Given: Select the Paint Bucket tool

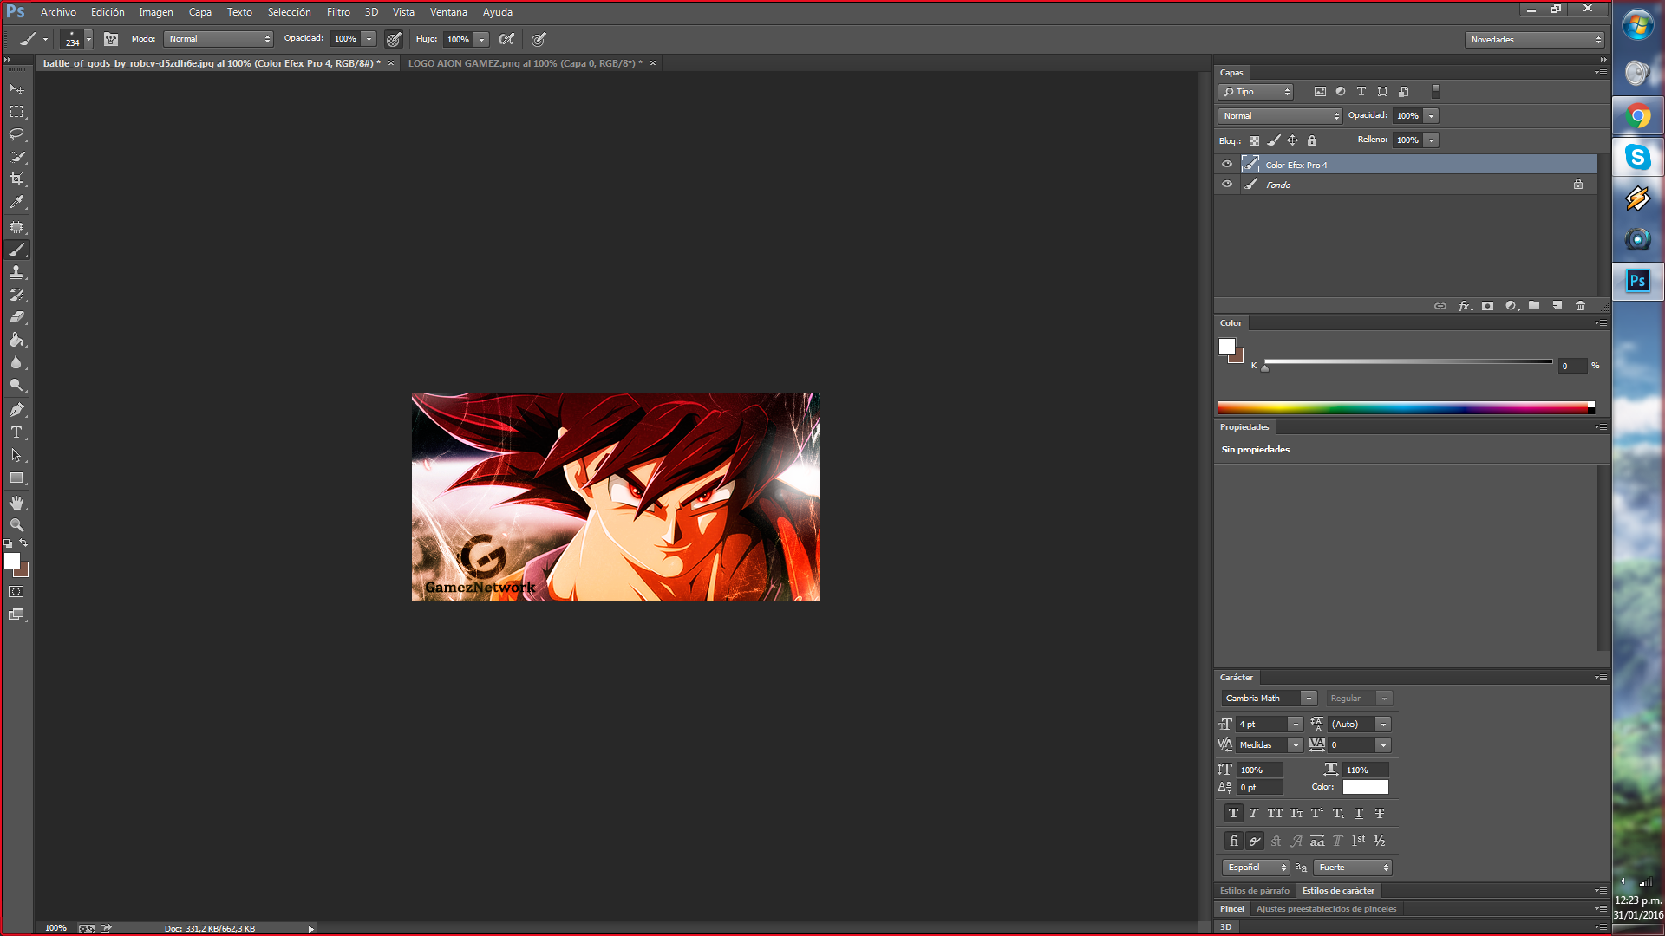Looking at the screenshot, I should coord(16,340).
